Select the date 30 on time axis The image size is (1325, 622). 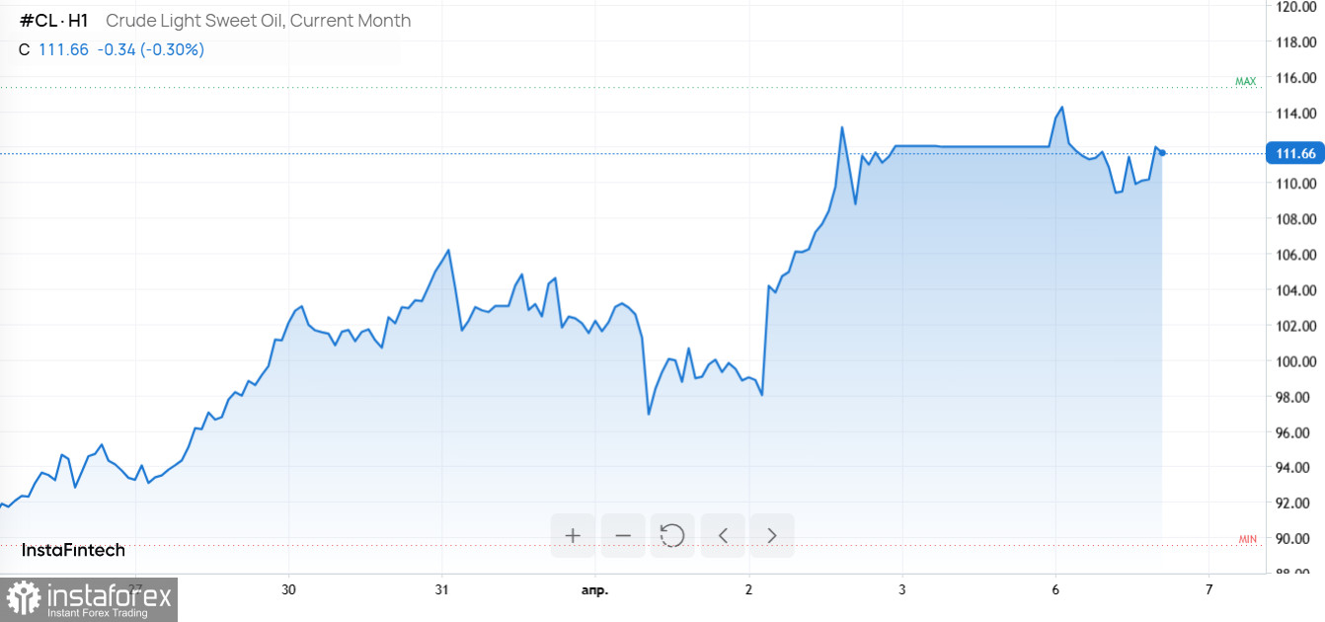(288, 590)
